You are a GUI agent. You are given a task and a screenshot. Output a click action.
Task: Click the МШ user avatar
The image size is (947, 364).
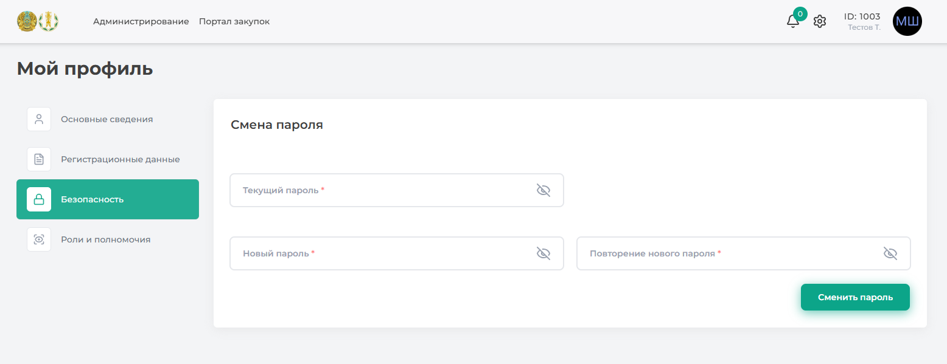pos(907,21)
